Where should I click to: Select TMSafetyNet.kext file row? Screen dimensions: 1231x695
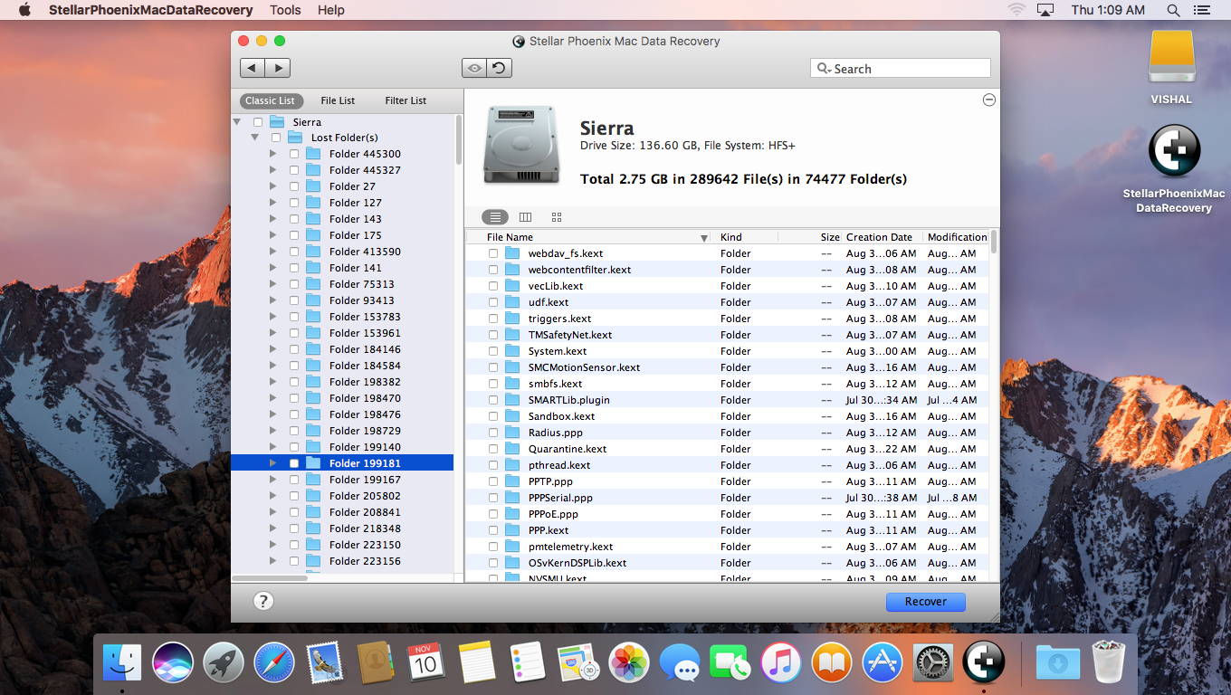point(728,335)
